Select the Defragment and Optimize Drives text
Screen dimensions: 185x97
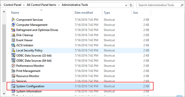click(x=37, y=30)
